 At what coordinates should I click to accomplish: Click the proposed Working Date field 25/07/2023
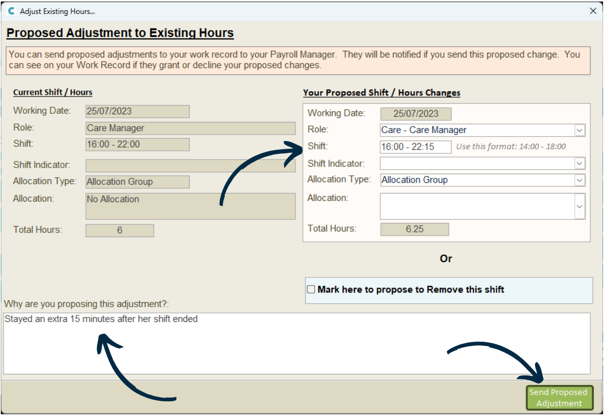[x=416, y=114]
